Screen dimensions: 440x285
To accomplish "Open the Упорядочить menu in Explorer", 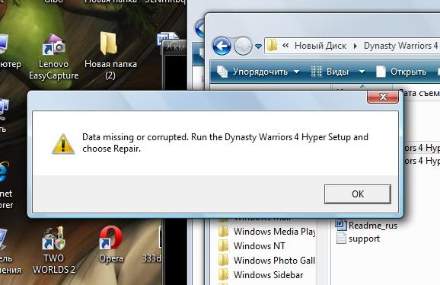I will coord(258,72).
